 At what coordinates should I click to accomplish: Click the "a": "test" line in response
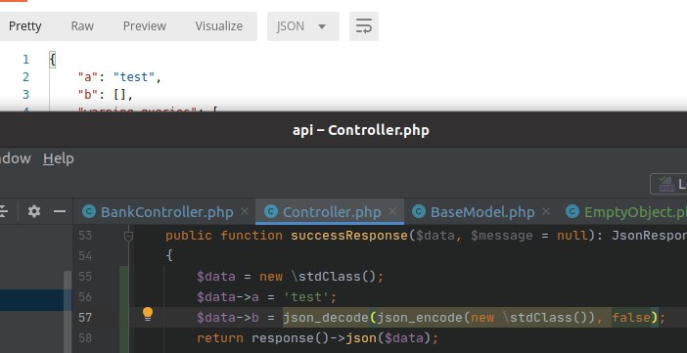(119, 77)
